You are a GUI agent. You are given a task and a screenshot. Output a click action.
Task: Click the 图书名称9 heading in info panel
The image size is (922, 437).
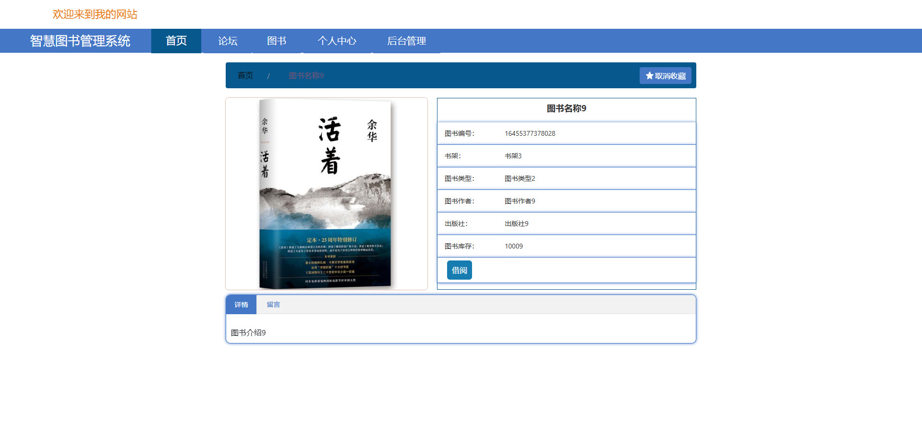pyautogui.click(x=567, y=108)
